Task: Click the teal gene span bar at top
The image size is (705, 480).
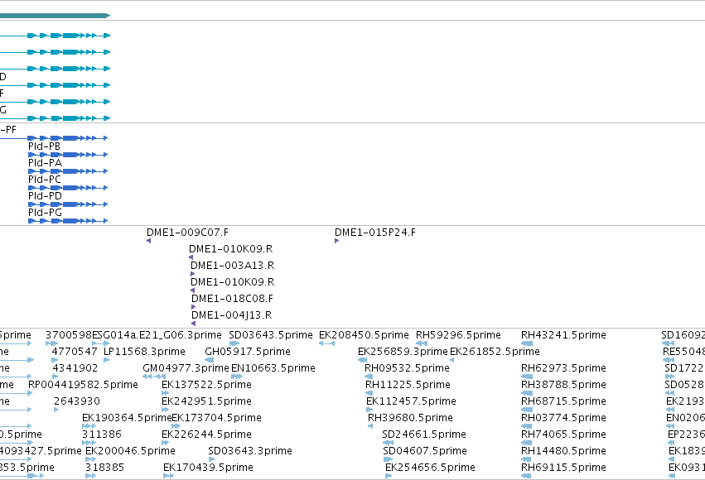Action: 55,16
